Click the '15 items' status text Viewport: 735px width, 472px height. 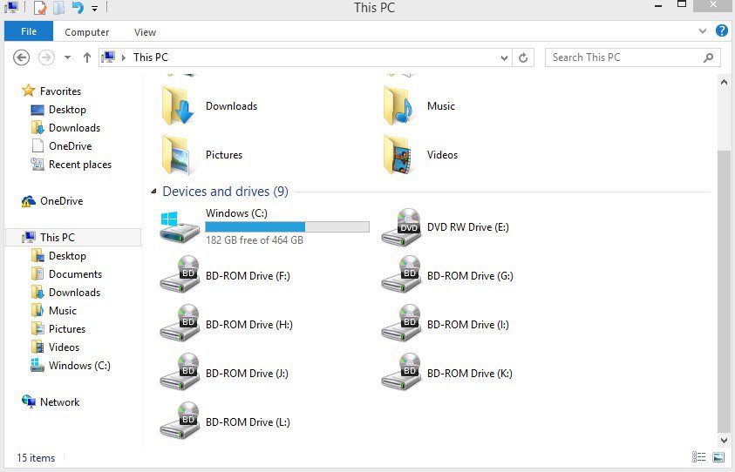pyautogui.click(x=36, y=457)
